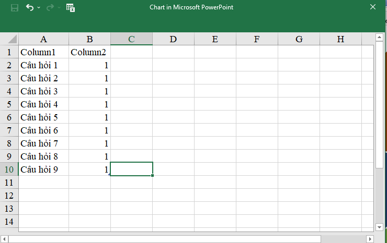Open the Edit Data in Microsoft Excel icon
The image size is (387, 243).
[71, 8]
